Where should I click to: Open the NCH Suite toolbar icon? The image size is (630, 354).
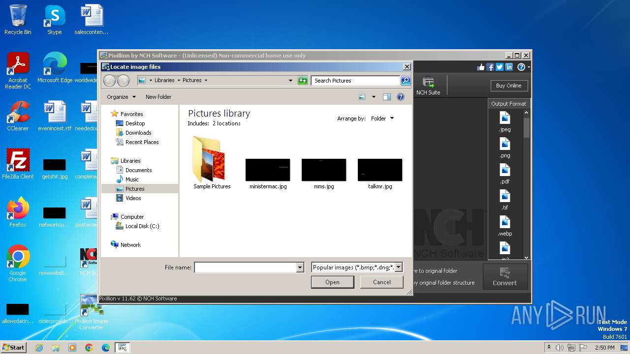[428, 86]
